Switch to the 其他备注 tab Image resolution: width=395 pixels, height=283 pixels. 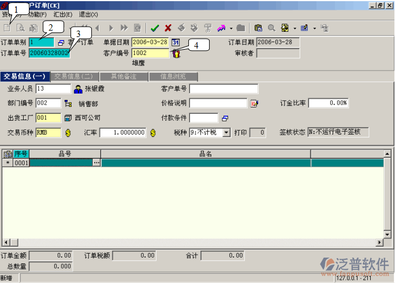[x=124, y=77]
